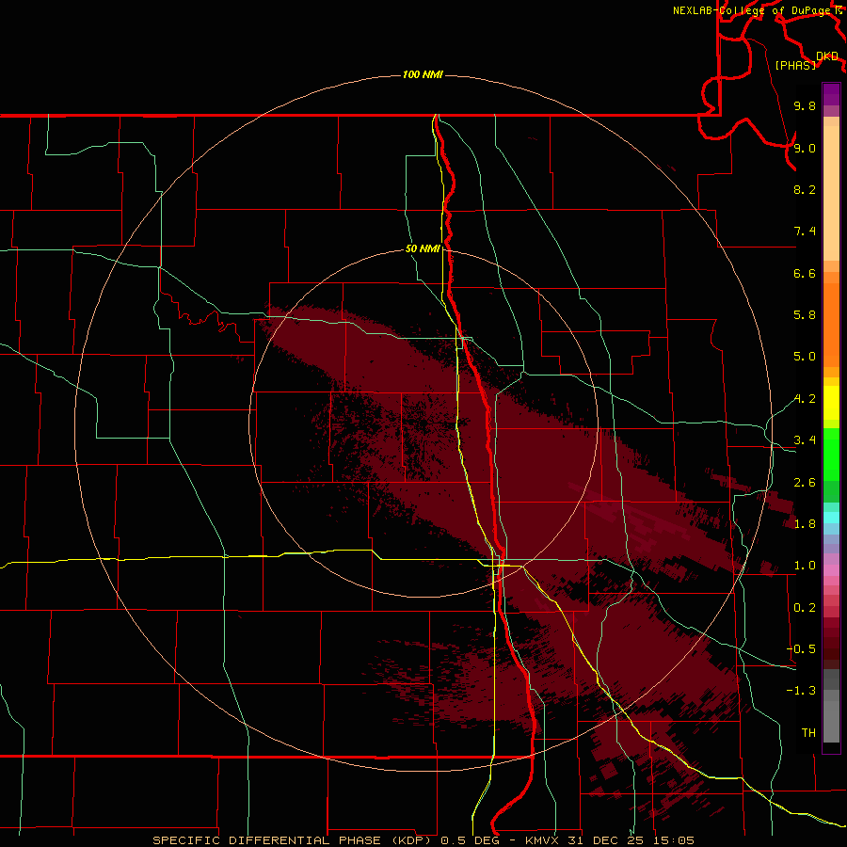This screenshot has height=847, width=847.
Task: Click the 3.4 legend value
Action: point(805,440)
